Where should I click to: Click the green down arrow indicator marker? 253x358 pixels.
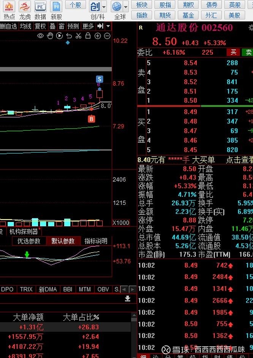27,255
